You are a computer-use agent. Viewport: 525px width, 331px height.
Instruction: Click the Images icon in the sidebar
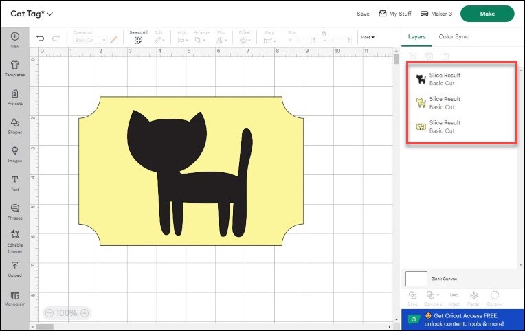pos(14,153)
